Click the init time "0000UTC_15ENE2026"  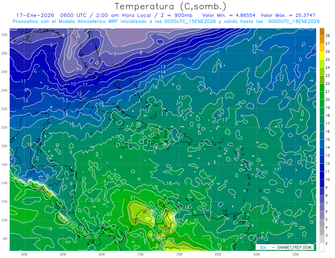coord(190,21)
